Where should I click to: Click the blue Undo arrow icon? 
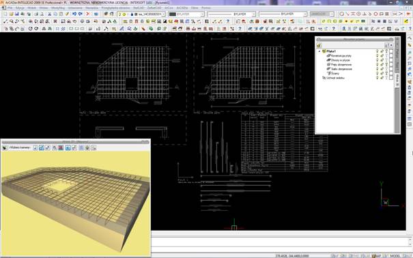pos(74,14)
